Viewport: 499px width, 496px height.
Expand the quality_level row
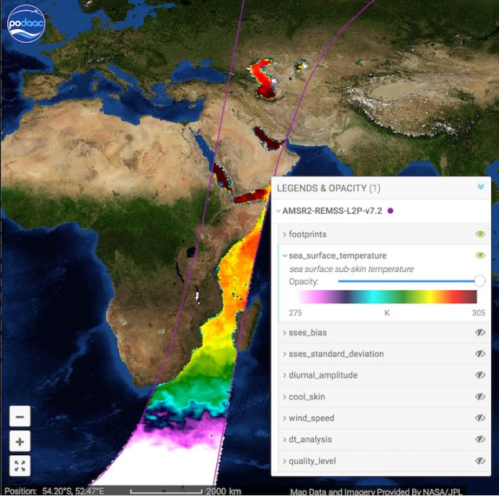(284, 461)
